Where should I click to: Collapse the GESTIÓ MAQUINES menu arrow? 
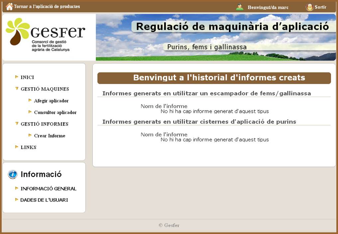tap(17, 89)
